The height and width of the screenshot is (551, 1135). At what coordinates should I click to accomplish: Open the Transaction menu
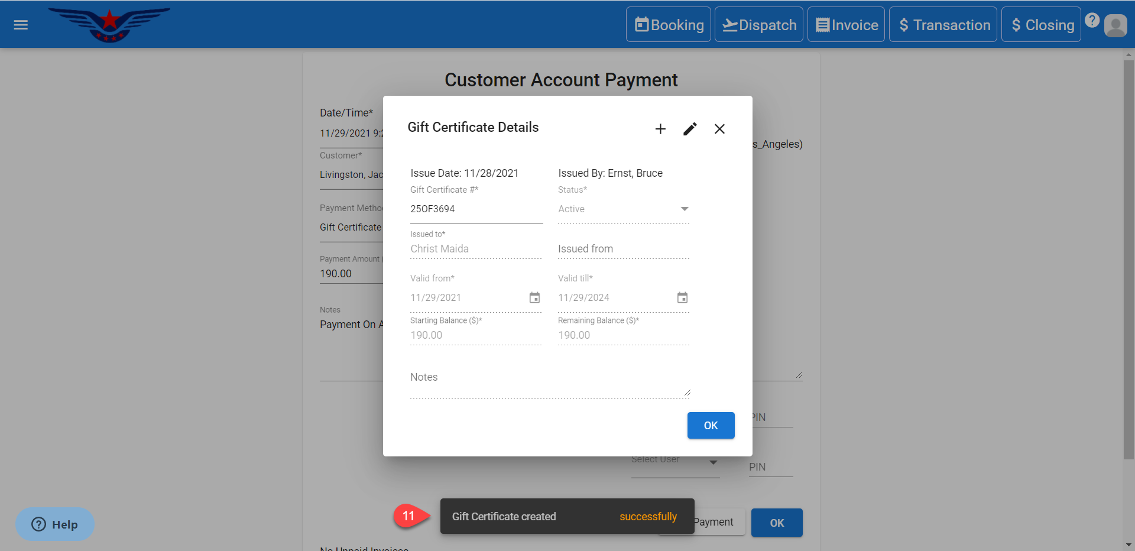[943, 25]
